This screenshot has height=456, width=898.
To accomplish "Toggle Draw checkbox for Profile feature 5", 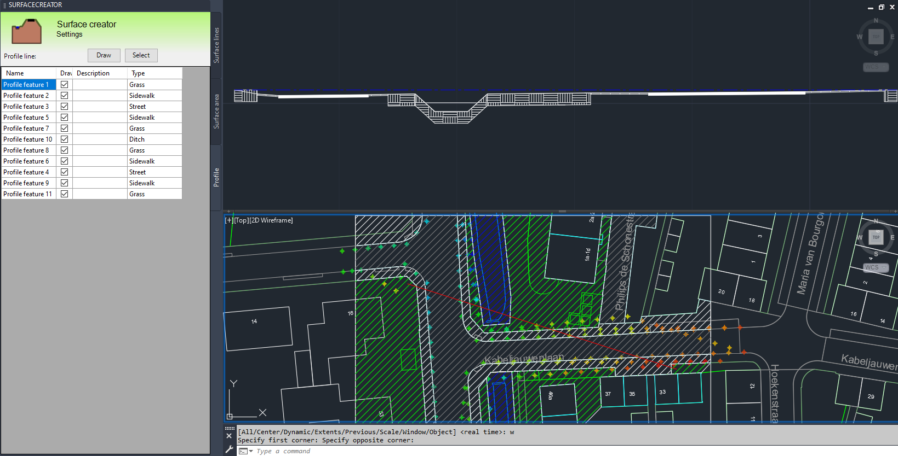I will click(x=65, y=118).
